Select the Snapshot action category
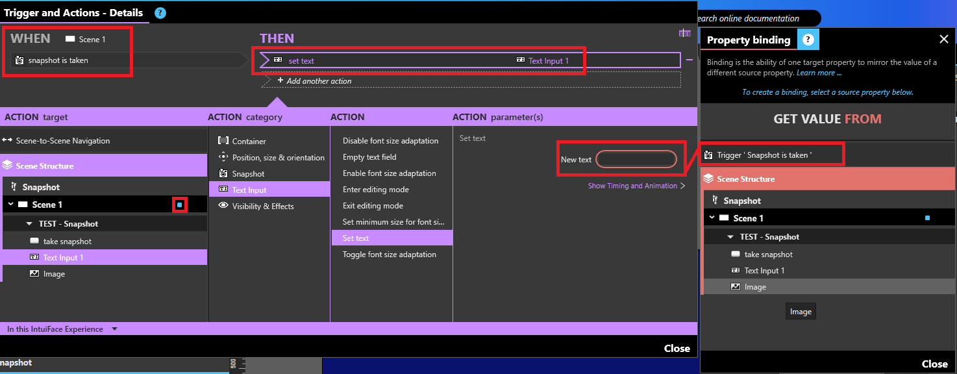957x374 pixels. [248, 174]
